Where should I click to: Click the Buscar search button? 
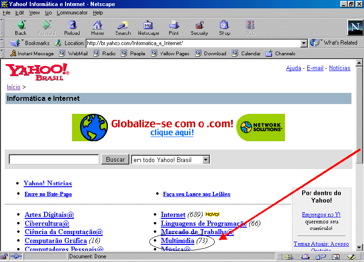pos(115,159)
